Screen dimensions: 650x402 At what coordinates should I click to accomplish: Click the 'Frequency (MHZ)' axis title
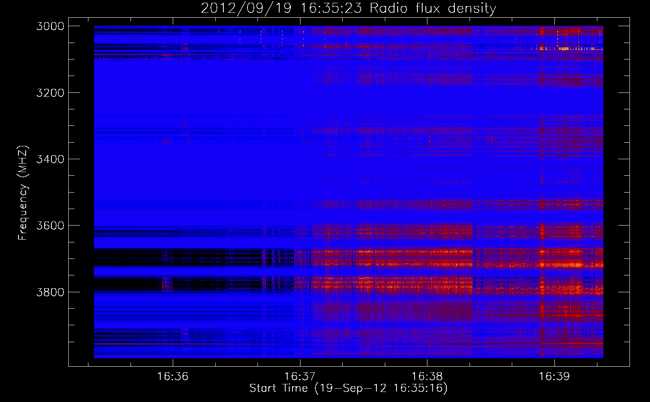tap(23, 193)
